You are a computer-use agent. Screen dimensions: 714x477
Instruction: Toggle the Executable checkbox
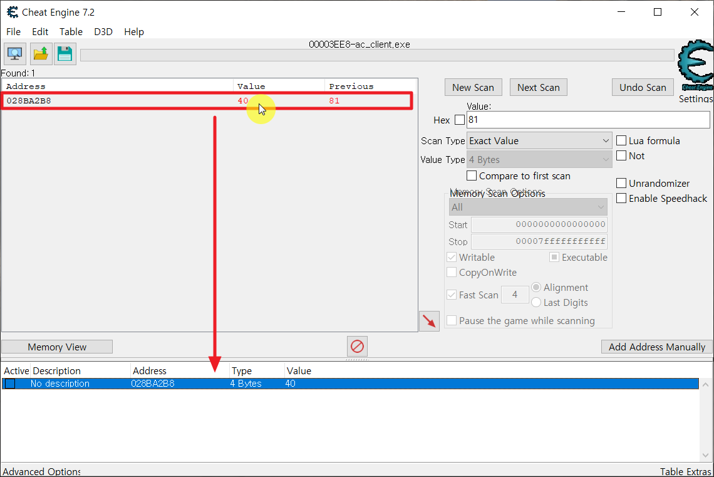(x=554, y=257)
